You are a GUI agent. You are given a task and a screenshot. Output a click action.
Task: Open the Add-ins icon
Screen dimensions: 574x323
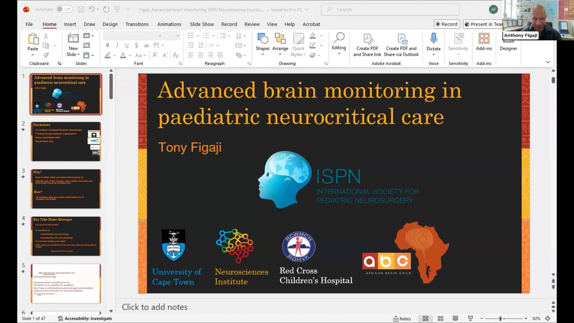484,39
